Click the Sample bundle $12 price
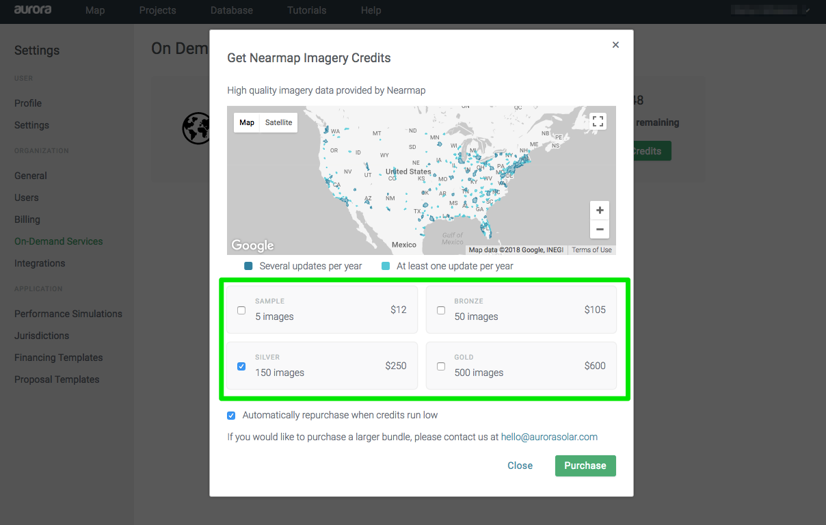This screenshot has width=826, height=525. [399, 310]
